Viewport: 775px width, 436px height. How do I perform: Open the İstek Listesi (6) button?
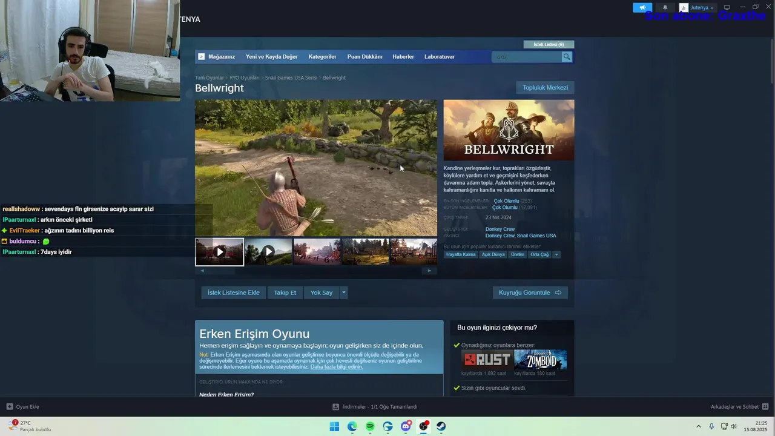[549, 44]
